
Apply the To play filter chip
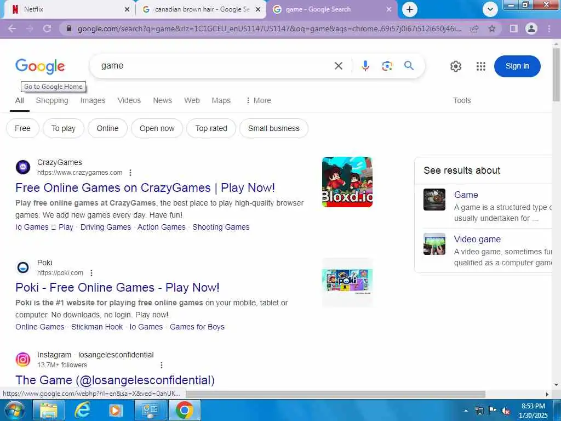[64, 128]
